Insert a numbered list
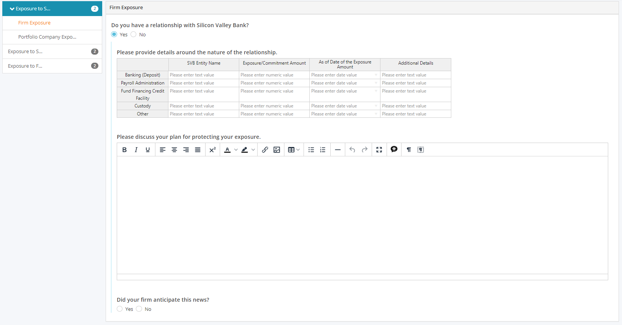Image resolution: width=622 pixels, height=325 pixels. click(323, 150)
